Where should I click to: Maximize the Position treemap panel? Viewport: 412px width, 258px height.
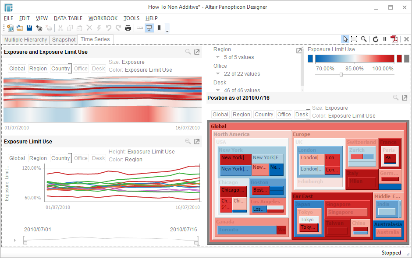pos(405,98)
